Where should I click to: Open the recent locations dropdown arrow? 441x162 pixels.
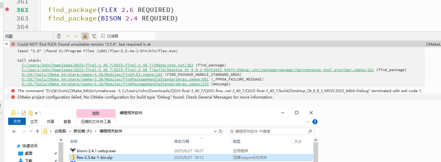click(31, 131)
